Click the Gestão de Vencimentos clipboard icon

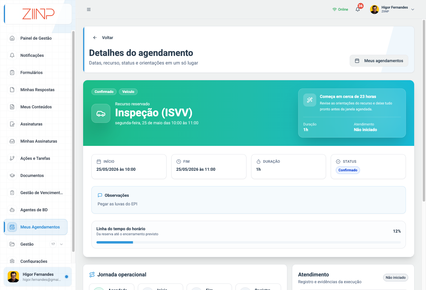pyautogui.click(x=12, y=193)
